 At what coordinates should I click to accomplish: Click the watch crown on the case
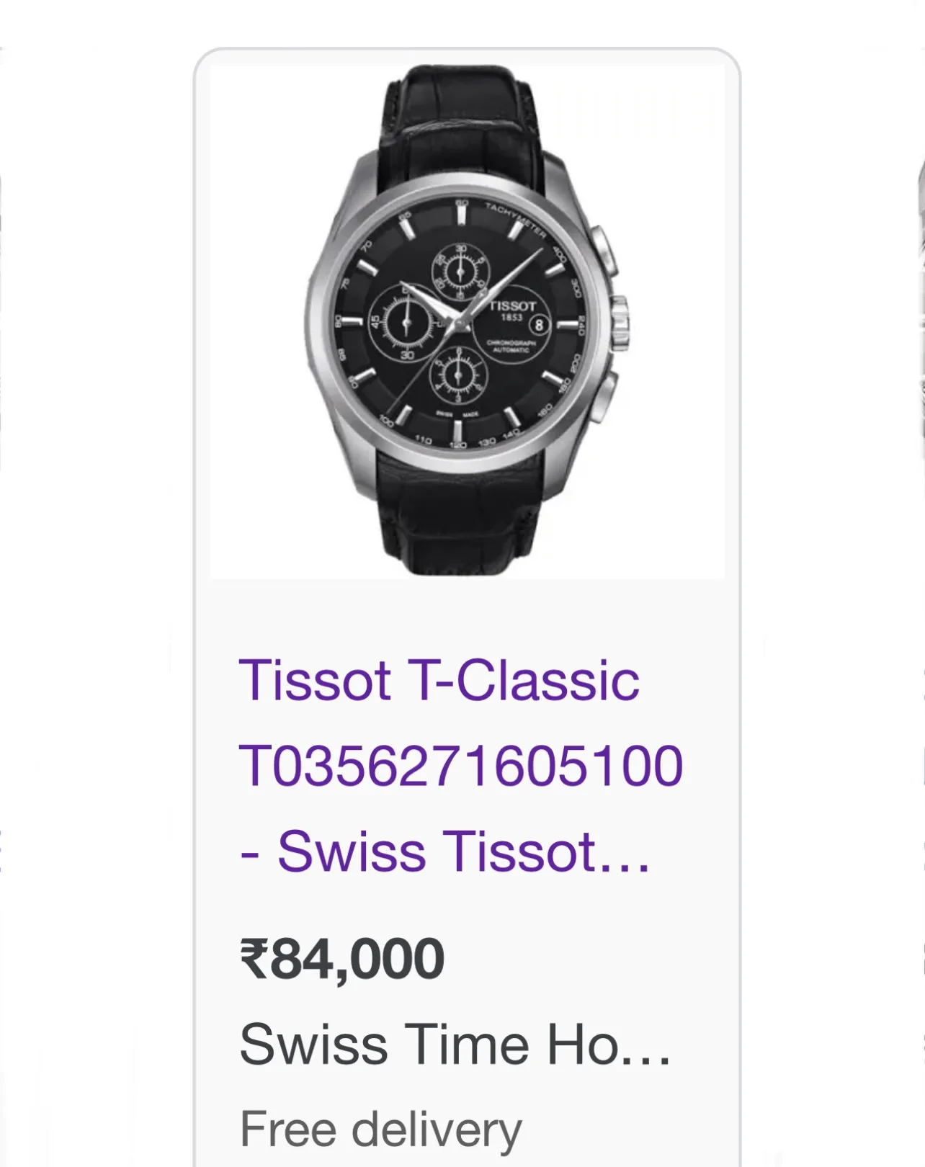620,322
